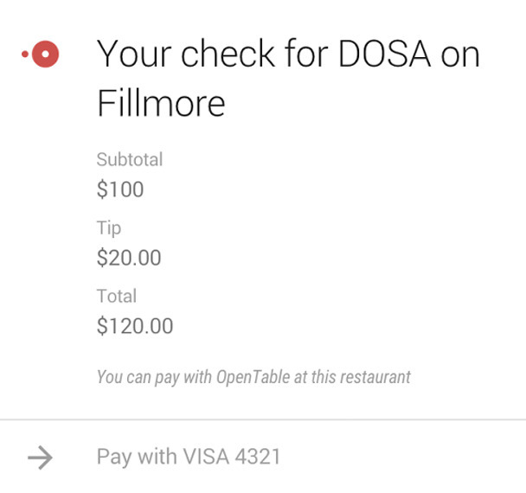Click the Subtotal label
Screen dimensions: 526x493
[130, 159]
